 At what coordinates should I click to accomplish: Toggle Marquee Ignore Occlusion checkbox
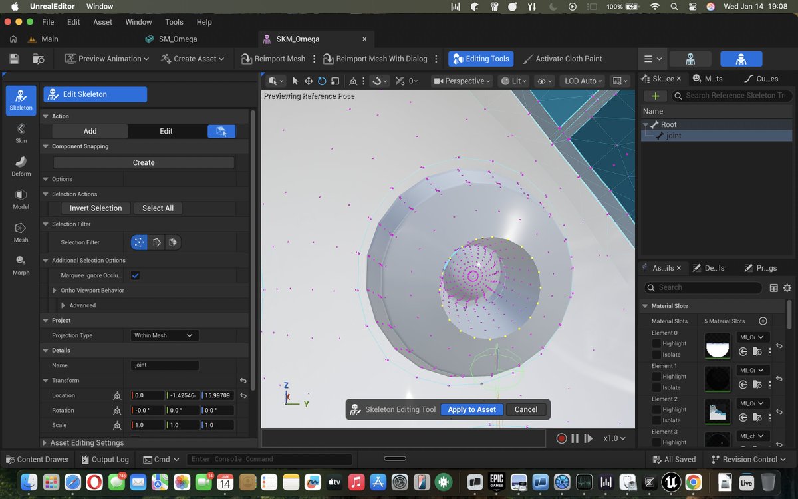pyautogui.click(x=136, y=275)
